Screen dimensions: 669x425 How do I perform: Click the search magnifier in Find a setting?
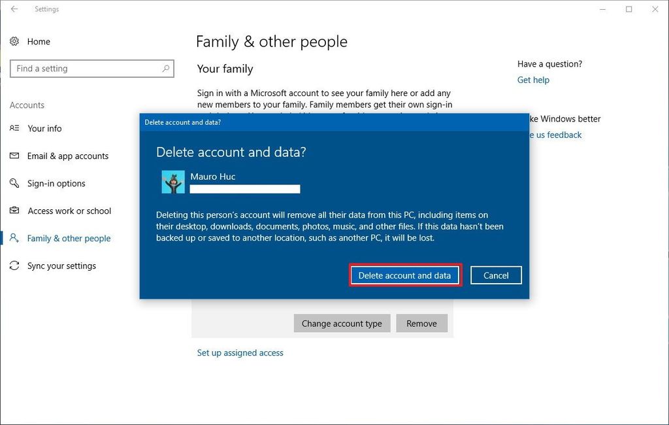point(167,68)
